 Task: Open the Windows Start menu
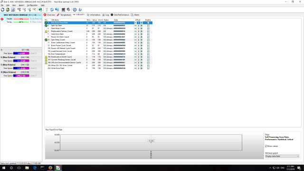click(4, 168)
